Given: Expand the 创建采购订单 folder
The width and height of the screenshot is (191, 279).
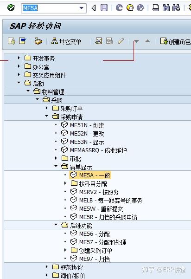Looking at the screenshot, I should tap(65, 250).
